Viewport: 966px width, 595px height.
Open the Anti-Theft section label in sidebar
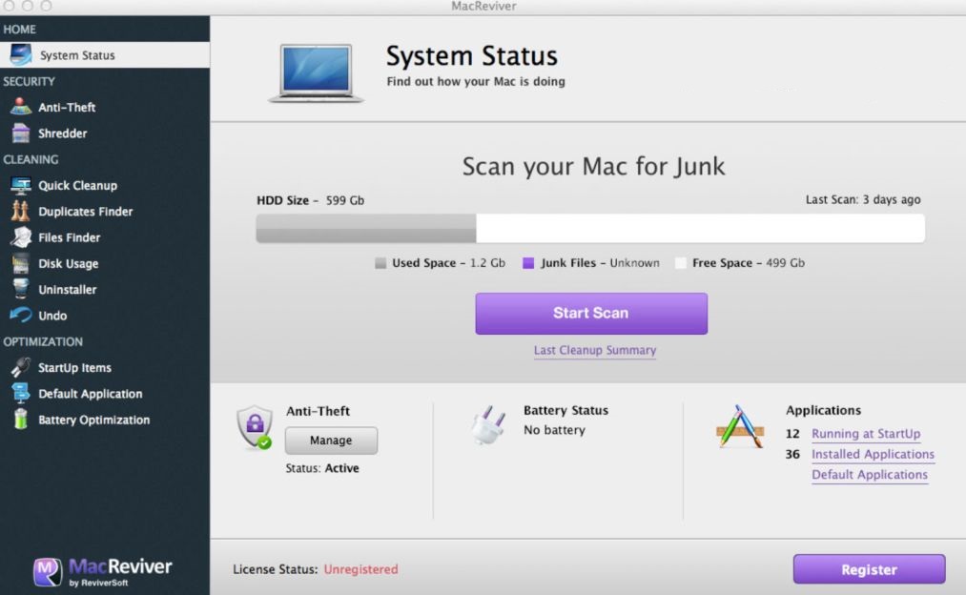(67, 107)
